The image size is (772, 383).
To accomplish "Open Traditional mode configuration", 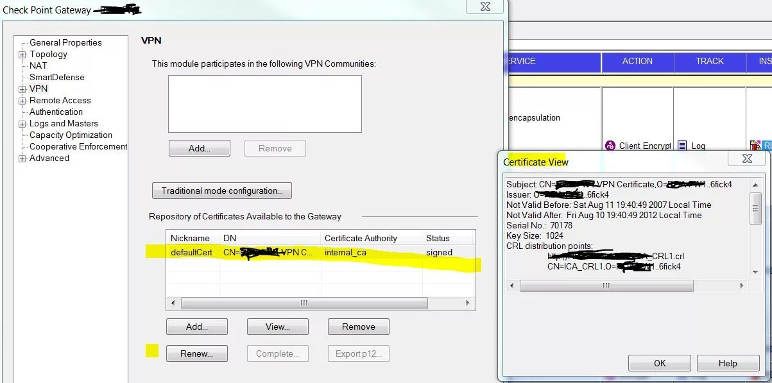I will click(x=222, y=191).
